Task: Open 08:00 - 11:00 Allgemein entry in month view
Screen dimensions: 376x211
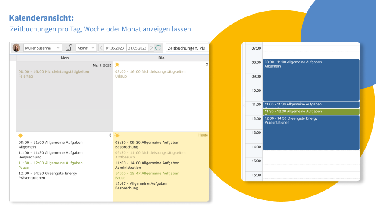Action: [x=50, y=145]
